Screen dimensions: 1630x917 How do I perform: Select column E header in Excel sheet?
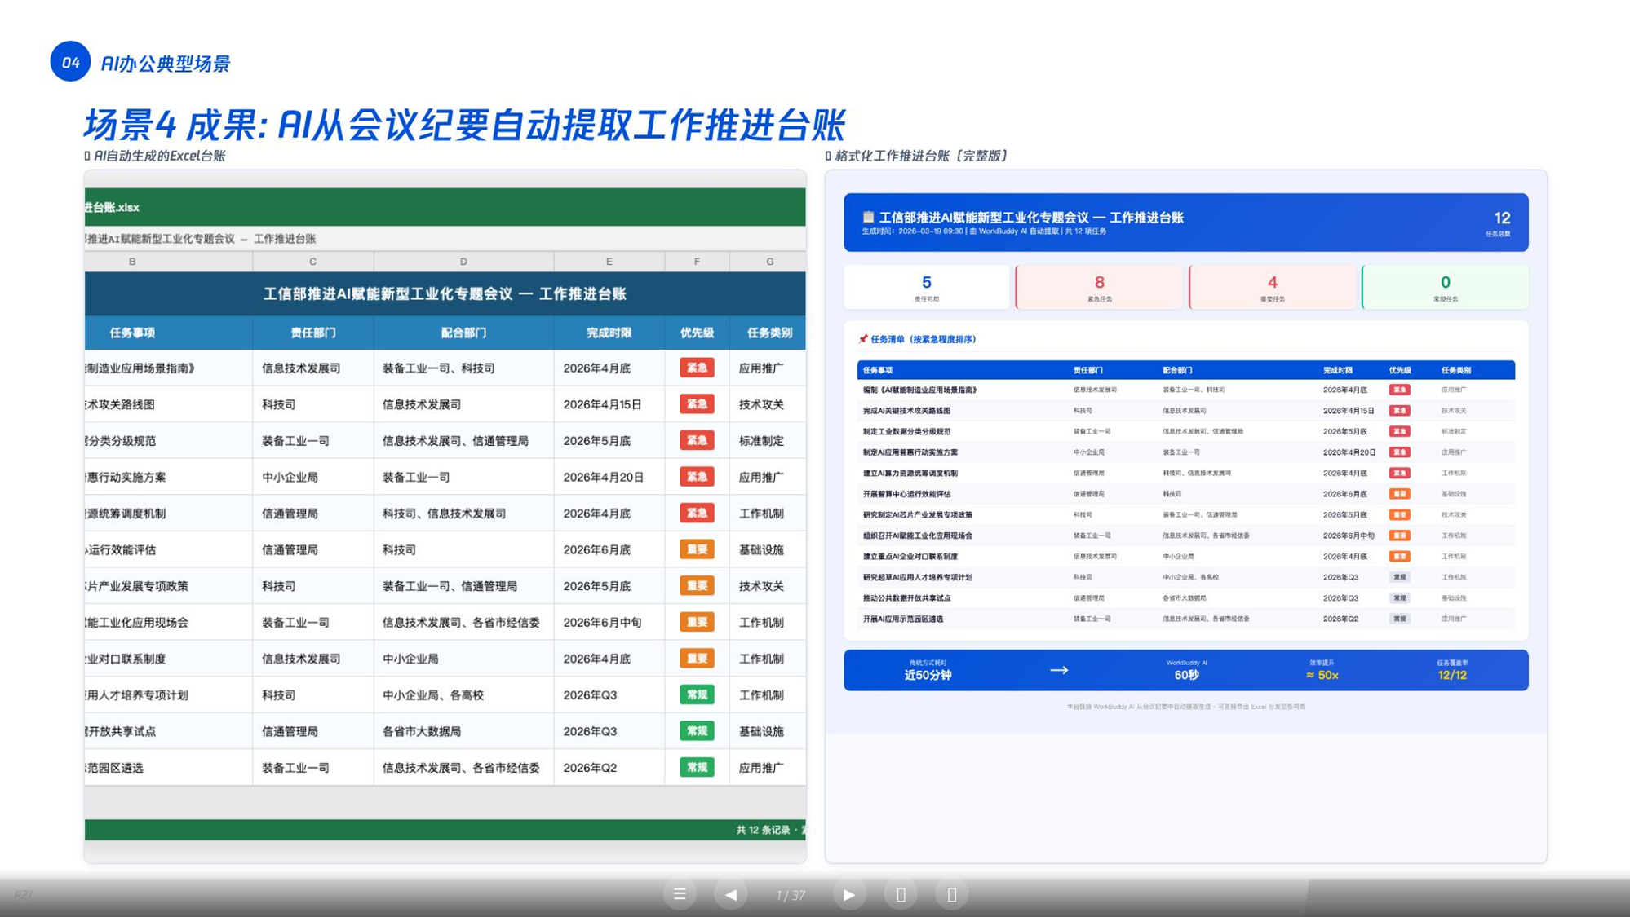pyautogui.click(x=609, y=262)
